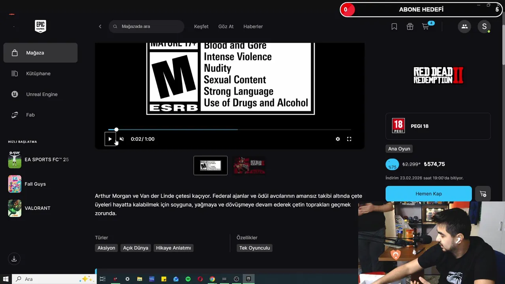Viewport: 505px width, 284px height.
Task: Open the Mağaza store section
Action: (x=40, y=53)
